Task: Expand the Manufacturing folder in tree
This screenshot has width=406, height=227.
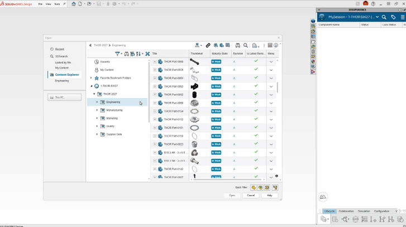Action: point(97,110)
